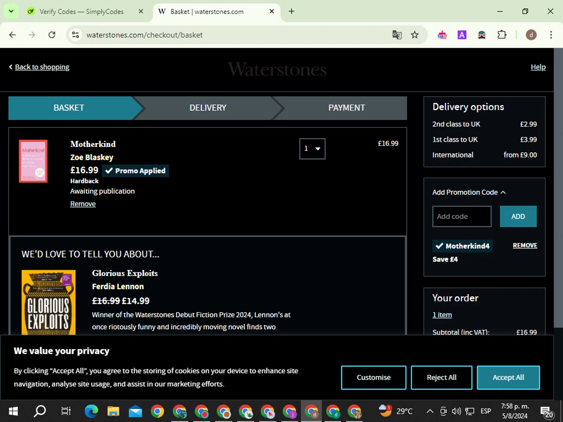The height and width of the screenshot is (422, 563).
Task: Click the 1st class to UK delivery option
Action: (x=484, y=140)
